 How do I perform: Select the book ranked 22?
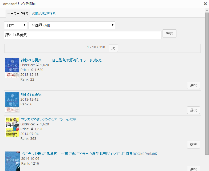tap(194, 85)
